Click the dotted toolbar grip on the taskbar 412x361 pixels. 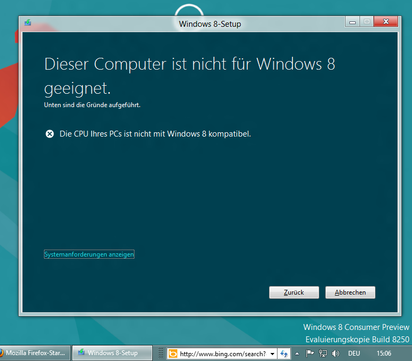[161, 354]
